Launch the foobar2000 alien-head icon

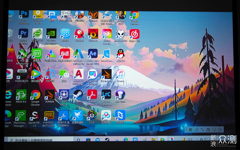pos(121,34)
